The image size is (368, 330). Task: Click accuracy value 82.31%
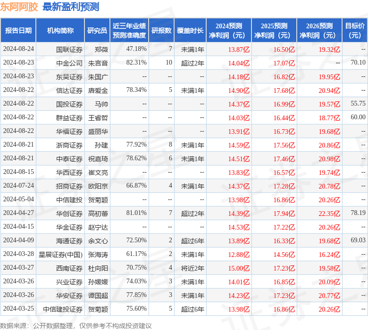pyautogui.click(x=136, y=63)
